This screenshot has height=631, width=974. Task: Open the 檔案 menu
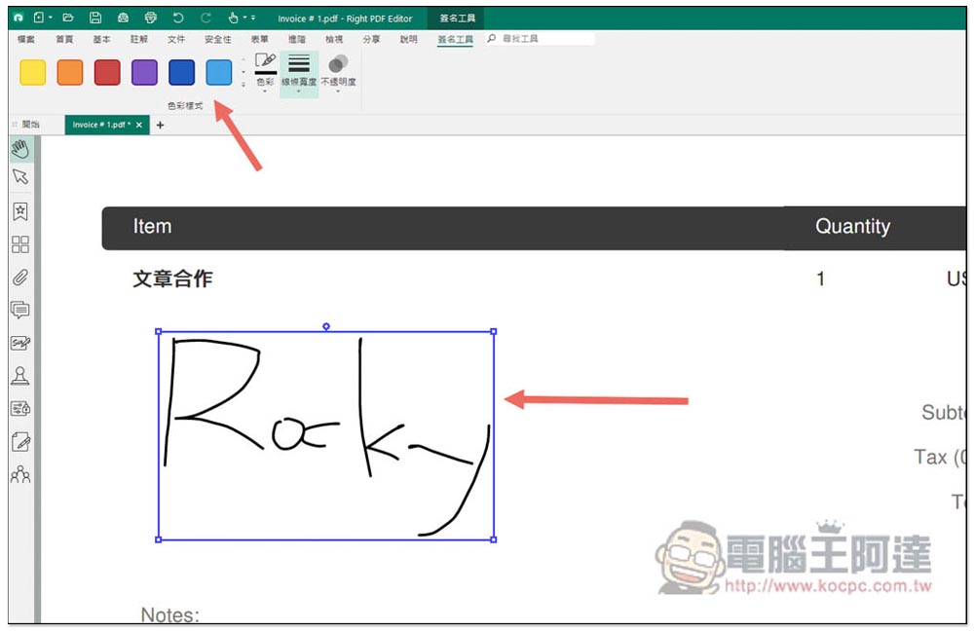(x=26, y=39)
